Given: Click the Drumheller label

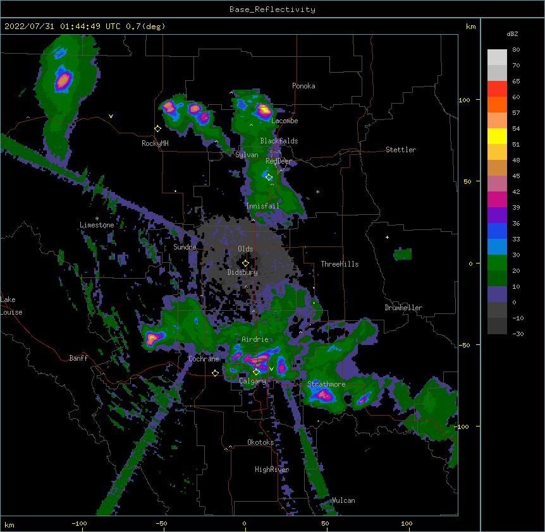Looking at the screenshot, I should tap(403, 308).
